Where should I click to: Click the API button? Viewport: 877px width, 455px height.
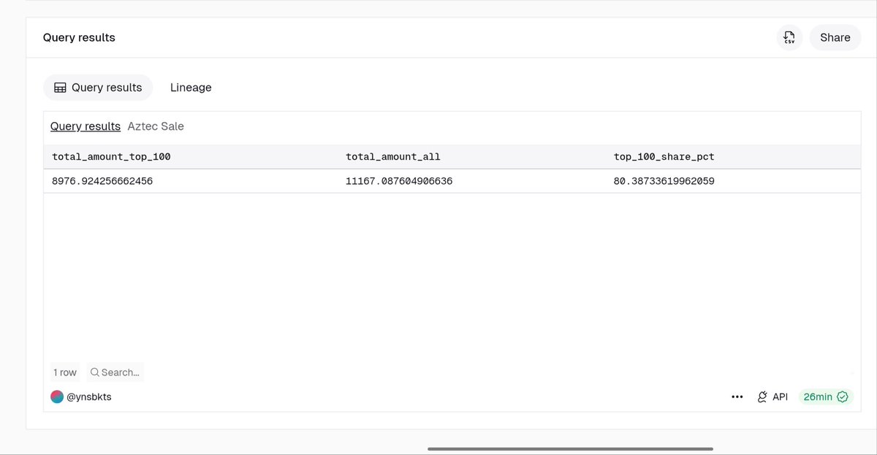[x=772, y=397]
